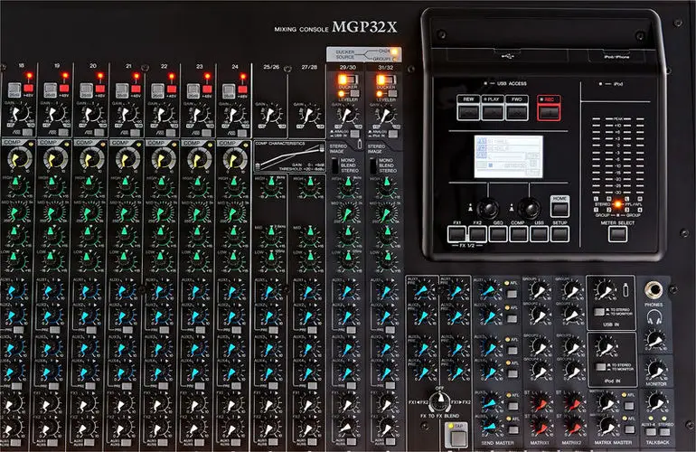
Task: Adjust the GAIN knob on channel 27/28
Action: (308, 117)
